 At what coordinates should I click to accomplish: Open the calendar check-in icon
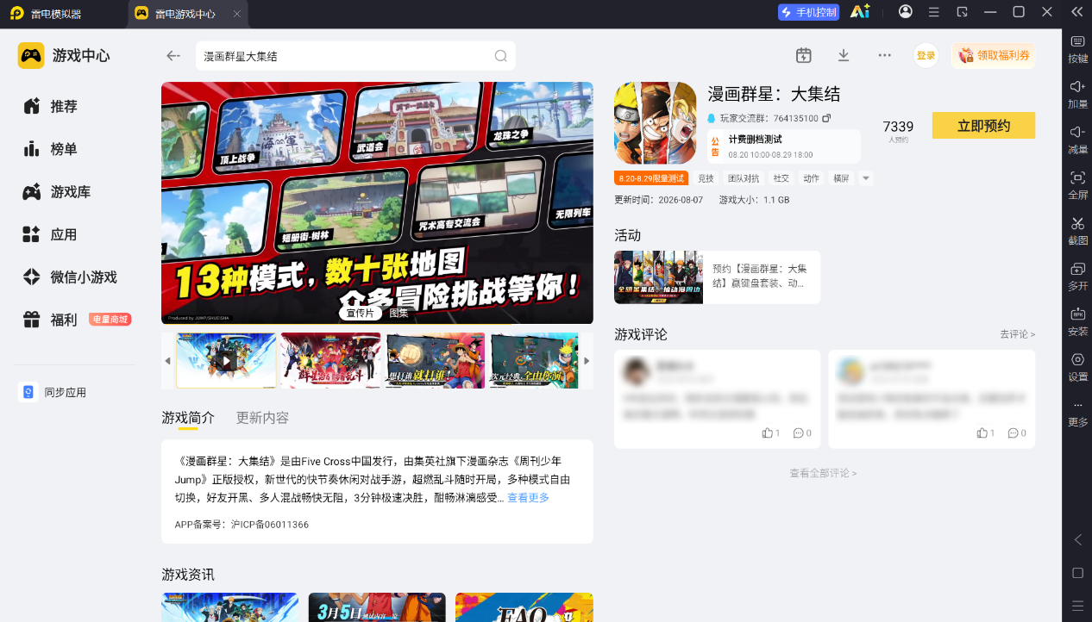click(804, 55)
